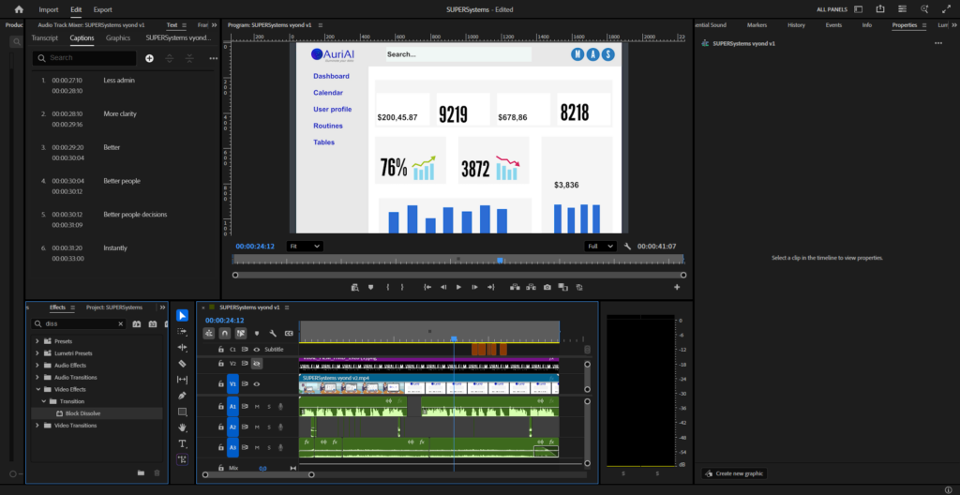Viewport: 960px width, 495px height.
Task: Enable voice-over record on A1
Action: coord(280,406)
